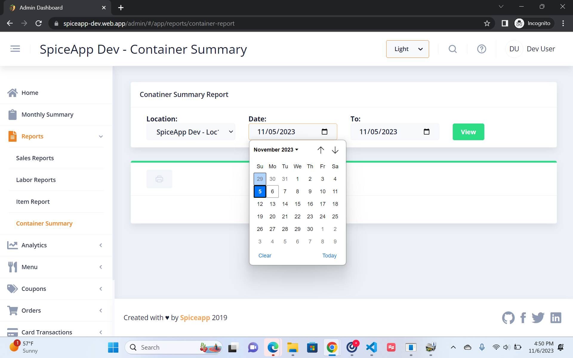Open the LinkedIn footer icon

point(556,318)
